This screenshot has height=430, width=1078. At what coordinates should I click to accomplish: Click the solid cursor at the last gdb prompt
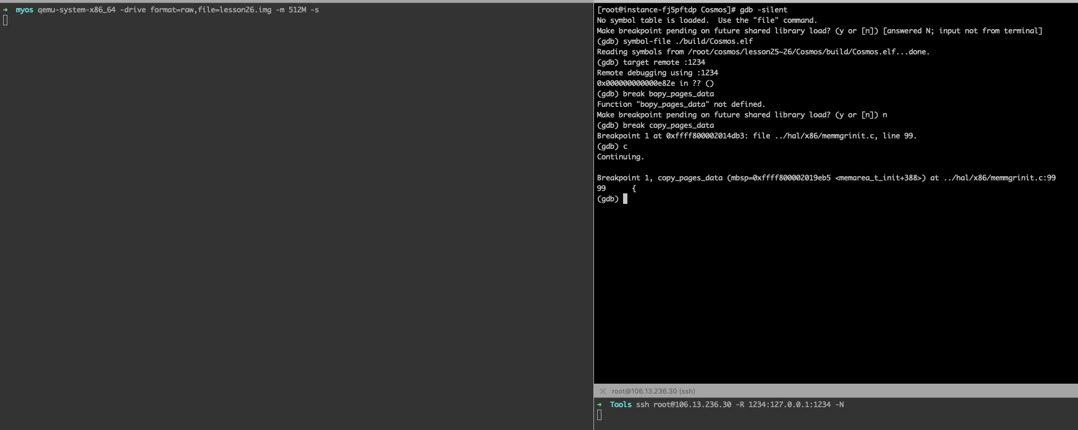pos(625,199)
